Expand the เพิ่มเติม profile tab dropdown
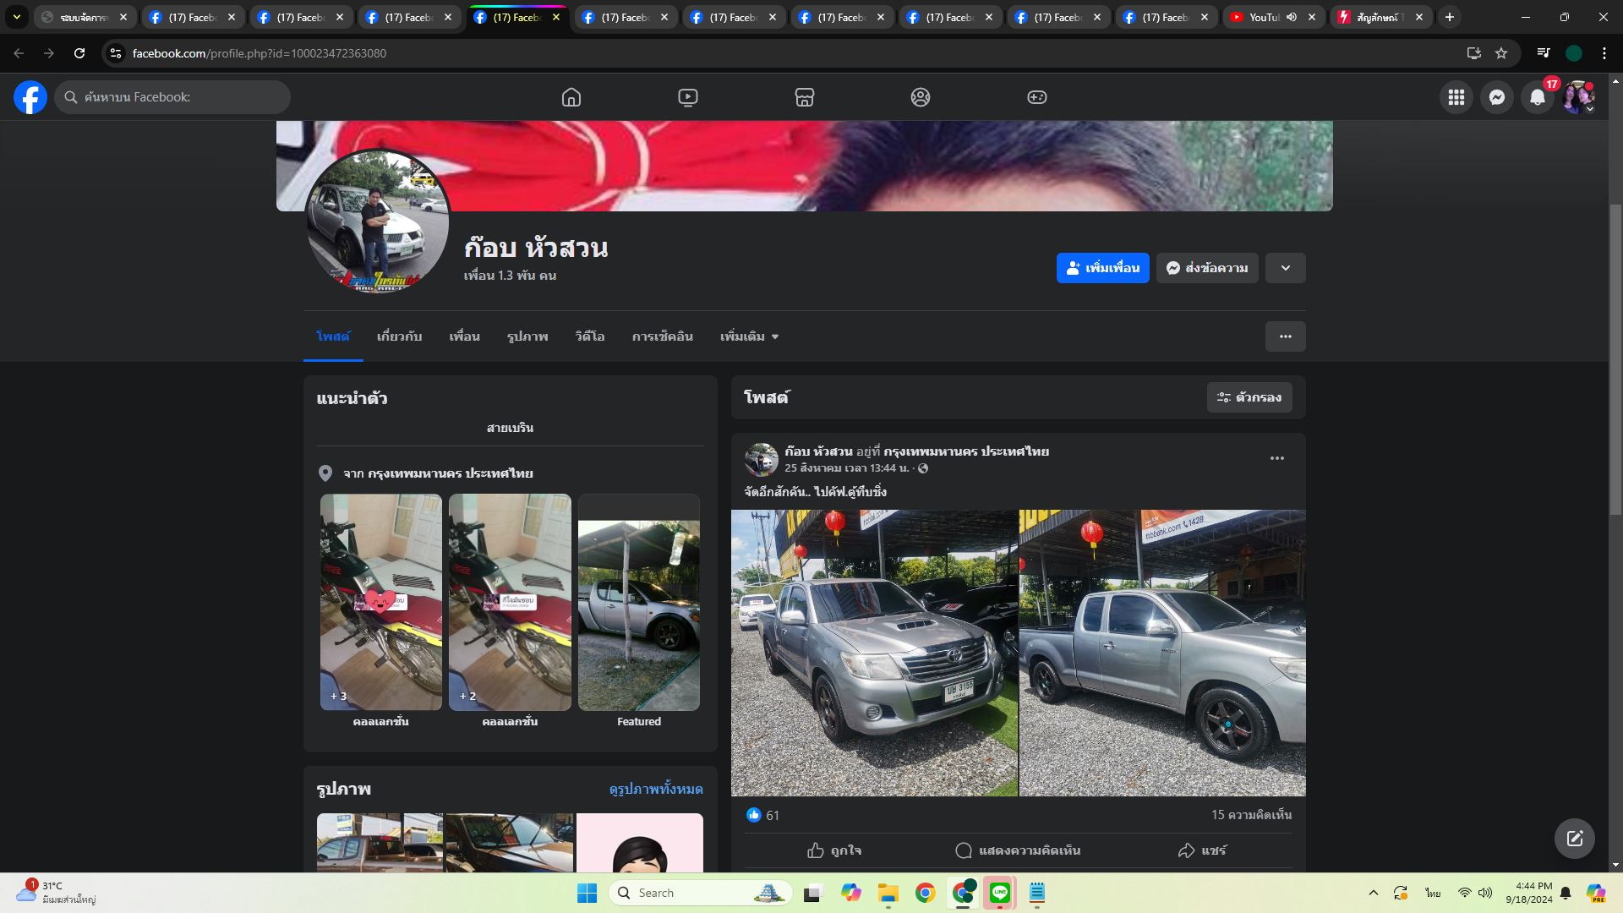The height and width of the screenshot is (913, 1623). point(749,336)
